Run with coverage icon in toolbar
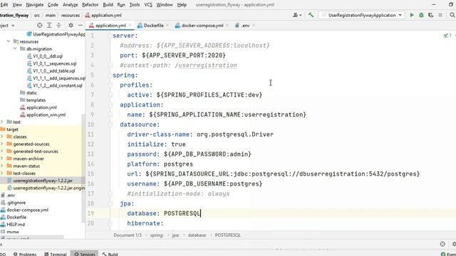Viewport: 456px width, 256px height. coord(430,15)
